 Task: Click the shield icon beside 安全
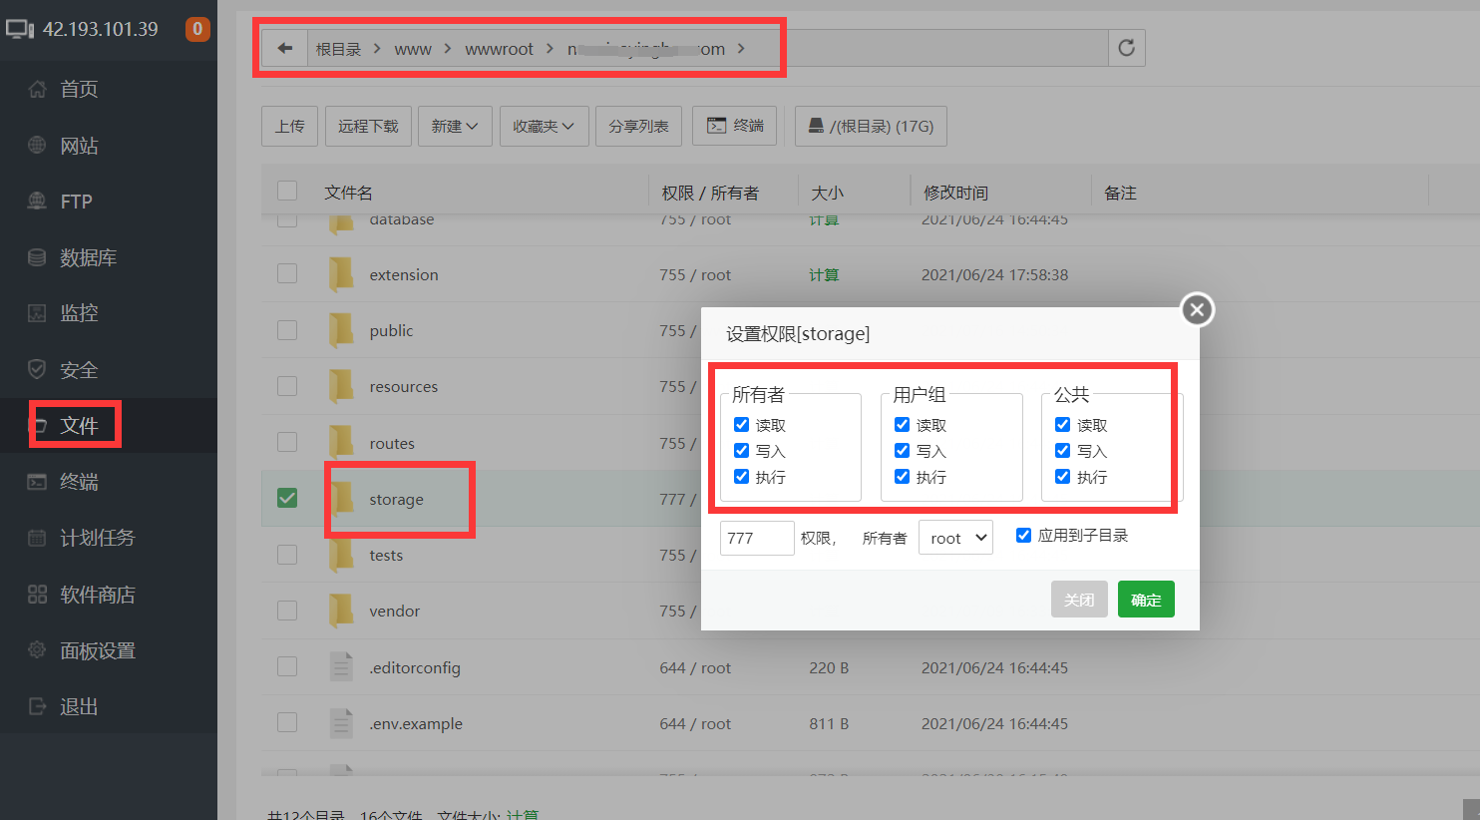pyautogui.click(x=37, y=369)
